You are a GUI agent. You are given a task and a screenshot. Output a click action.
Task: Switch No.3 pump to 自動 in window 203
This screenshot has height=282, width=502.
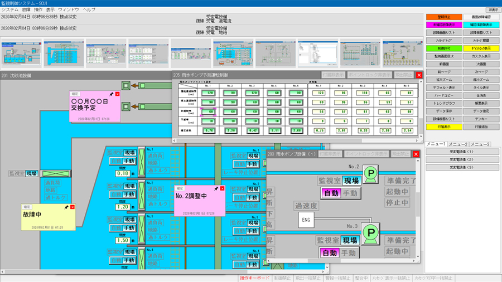point(330,253)
